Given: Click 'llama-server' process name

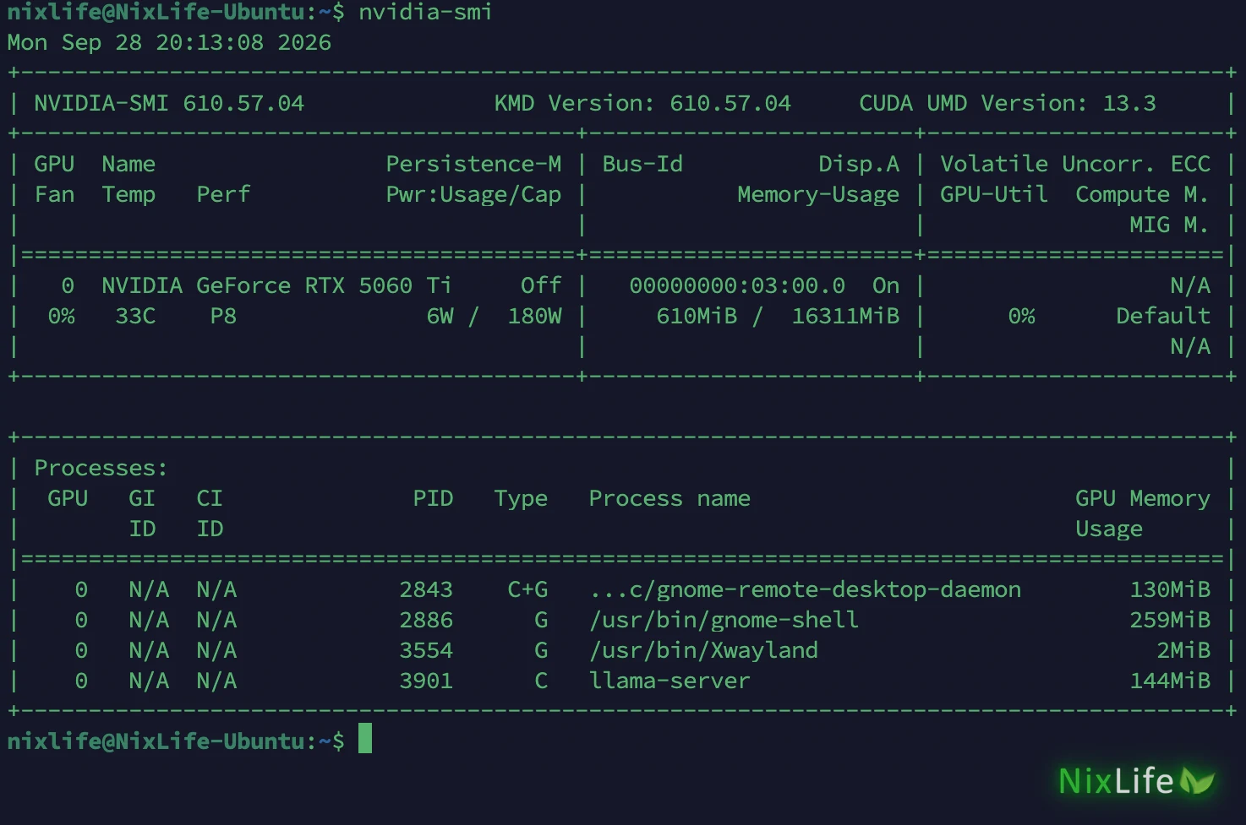Looking at the screenshot, I should [669, 681].
